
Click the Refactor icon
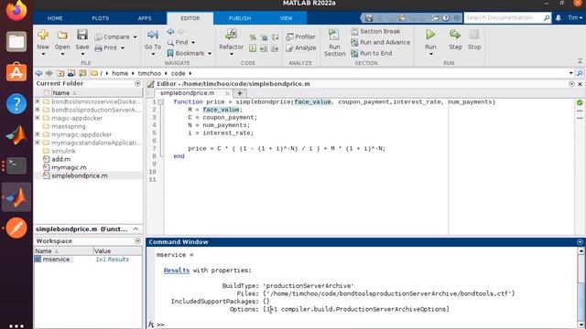point(231,35)
